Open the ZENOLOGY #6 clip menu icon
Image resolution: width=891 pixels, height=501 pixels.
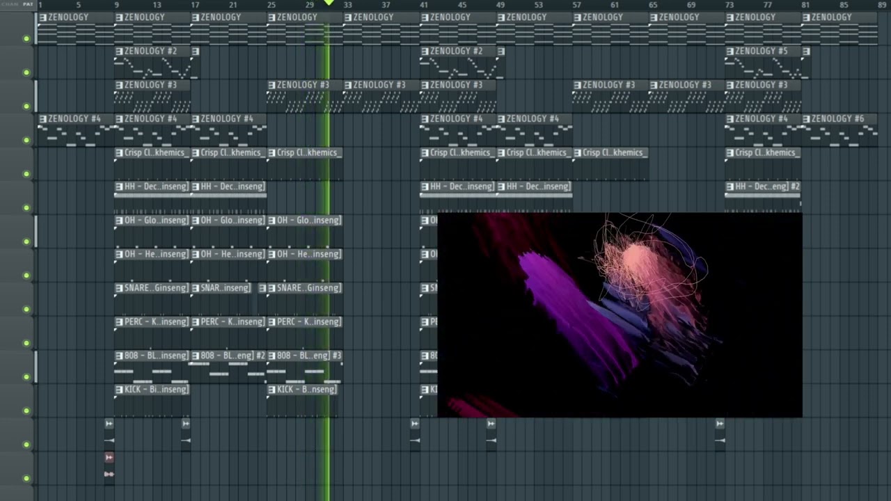click(806, 119)
